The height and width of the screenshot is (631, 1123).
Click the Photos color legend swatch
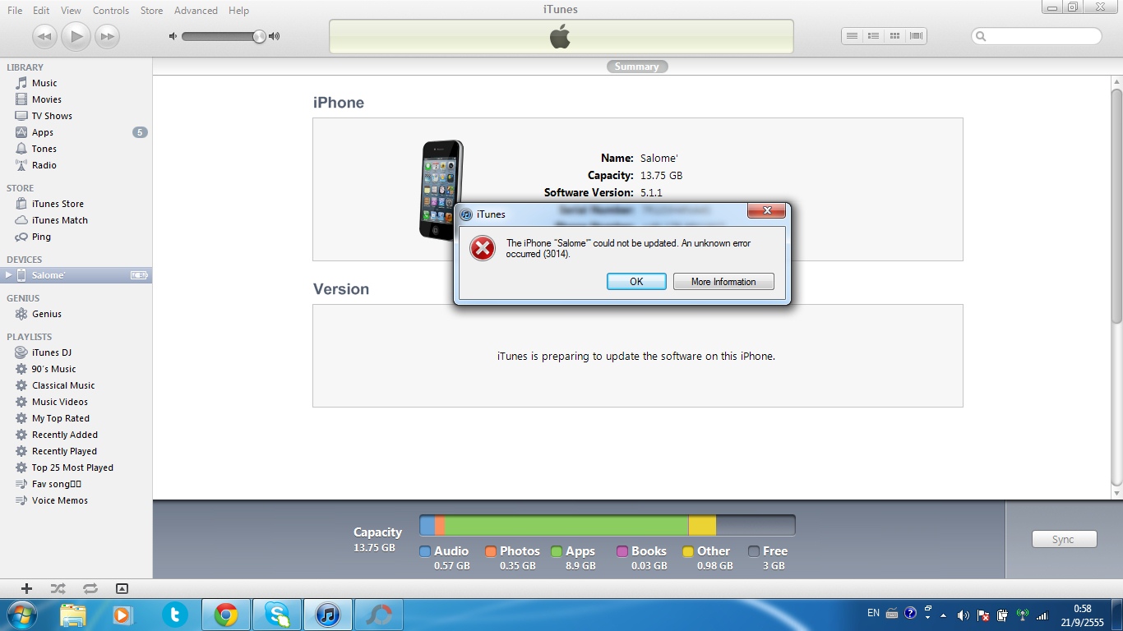[x=491, y=551]
